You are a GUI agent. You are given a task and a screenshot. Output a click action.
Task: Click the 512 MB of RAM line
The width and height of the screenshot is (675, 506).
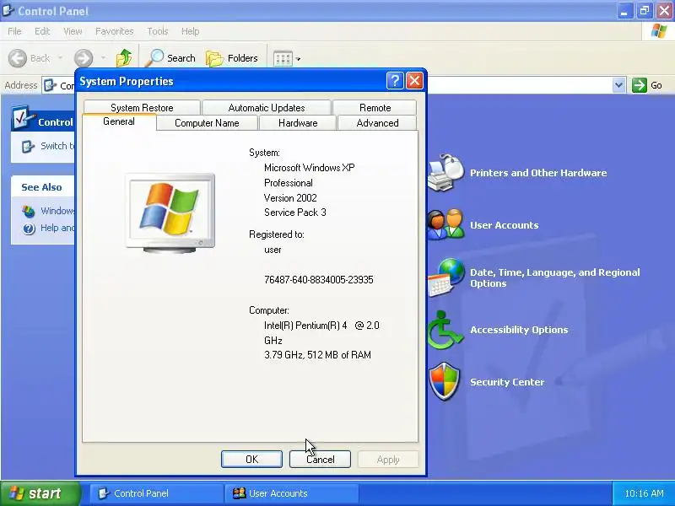pyautogui.click(x=317, y=355)
